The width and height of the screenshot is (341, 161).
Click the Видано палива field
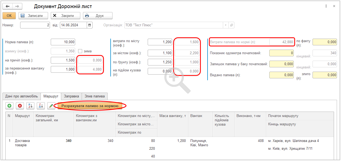281,75
